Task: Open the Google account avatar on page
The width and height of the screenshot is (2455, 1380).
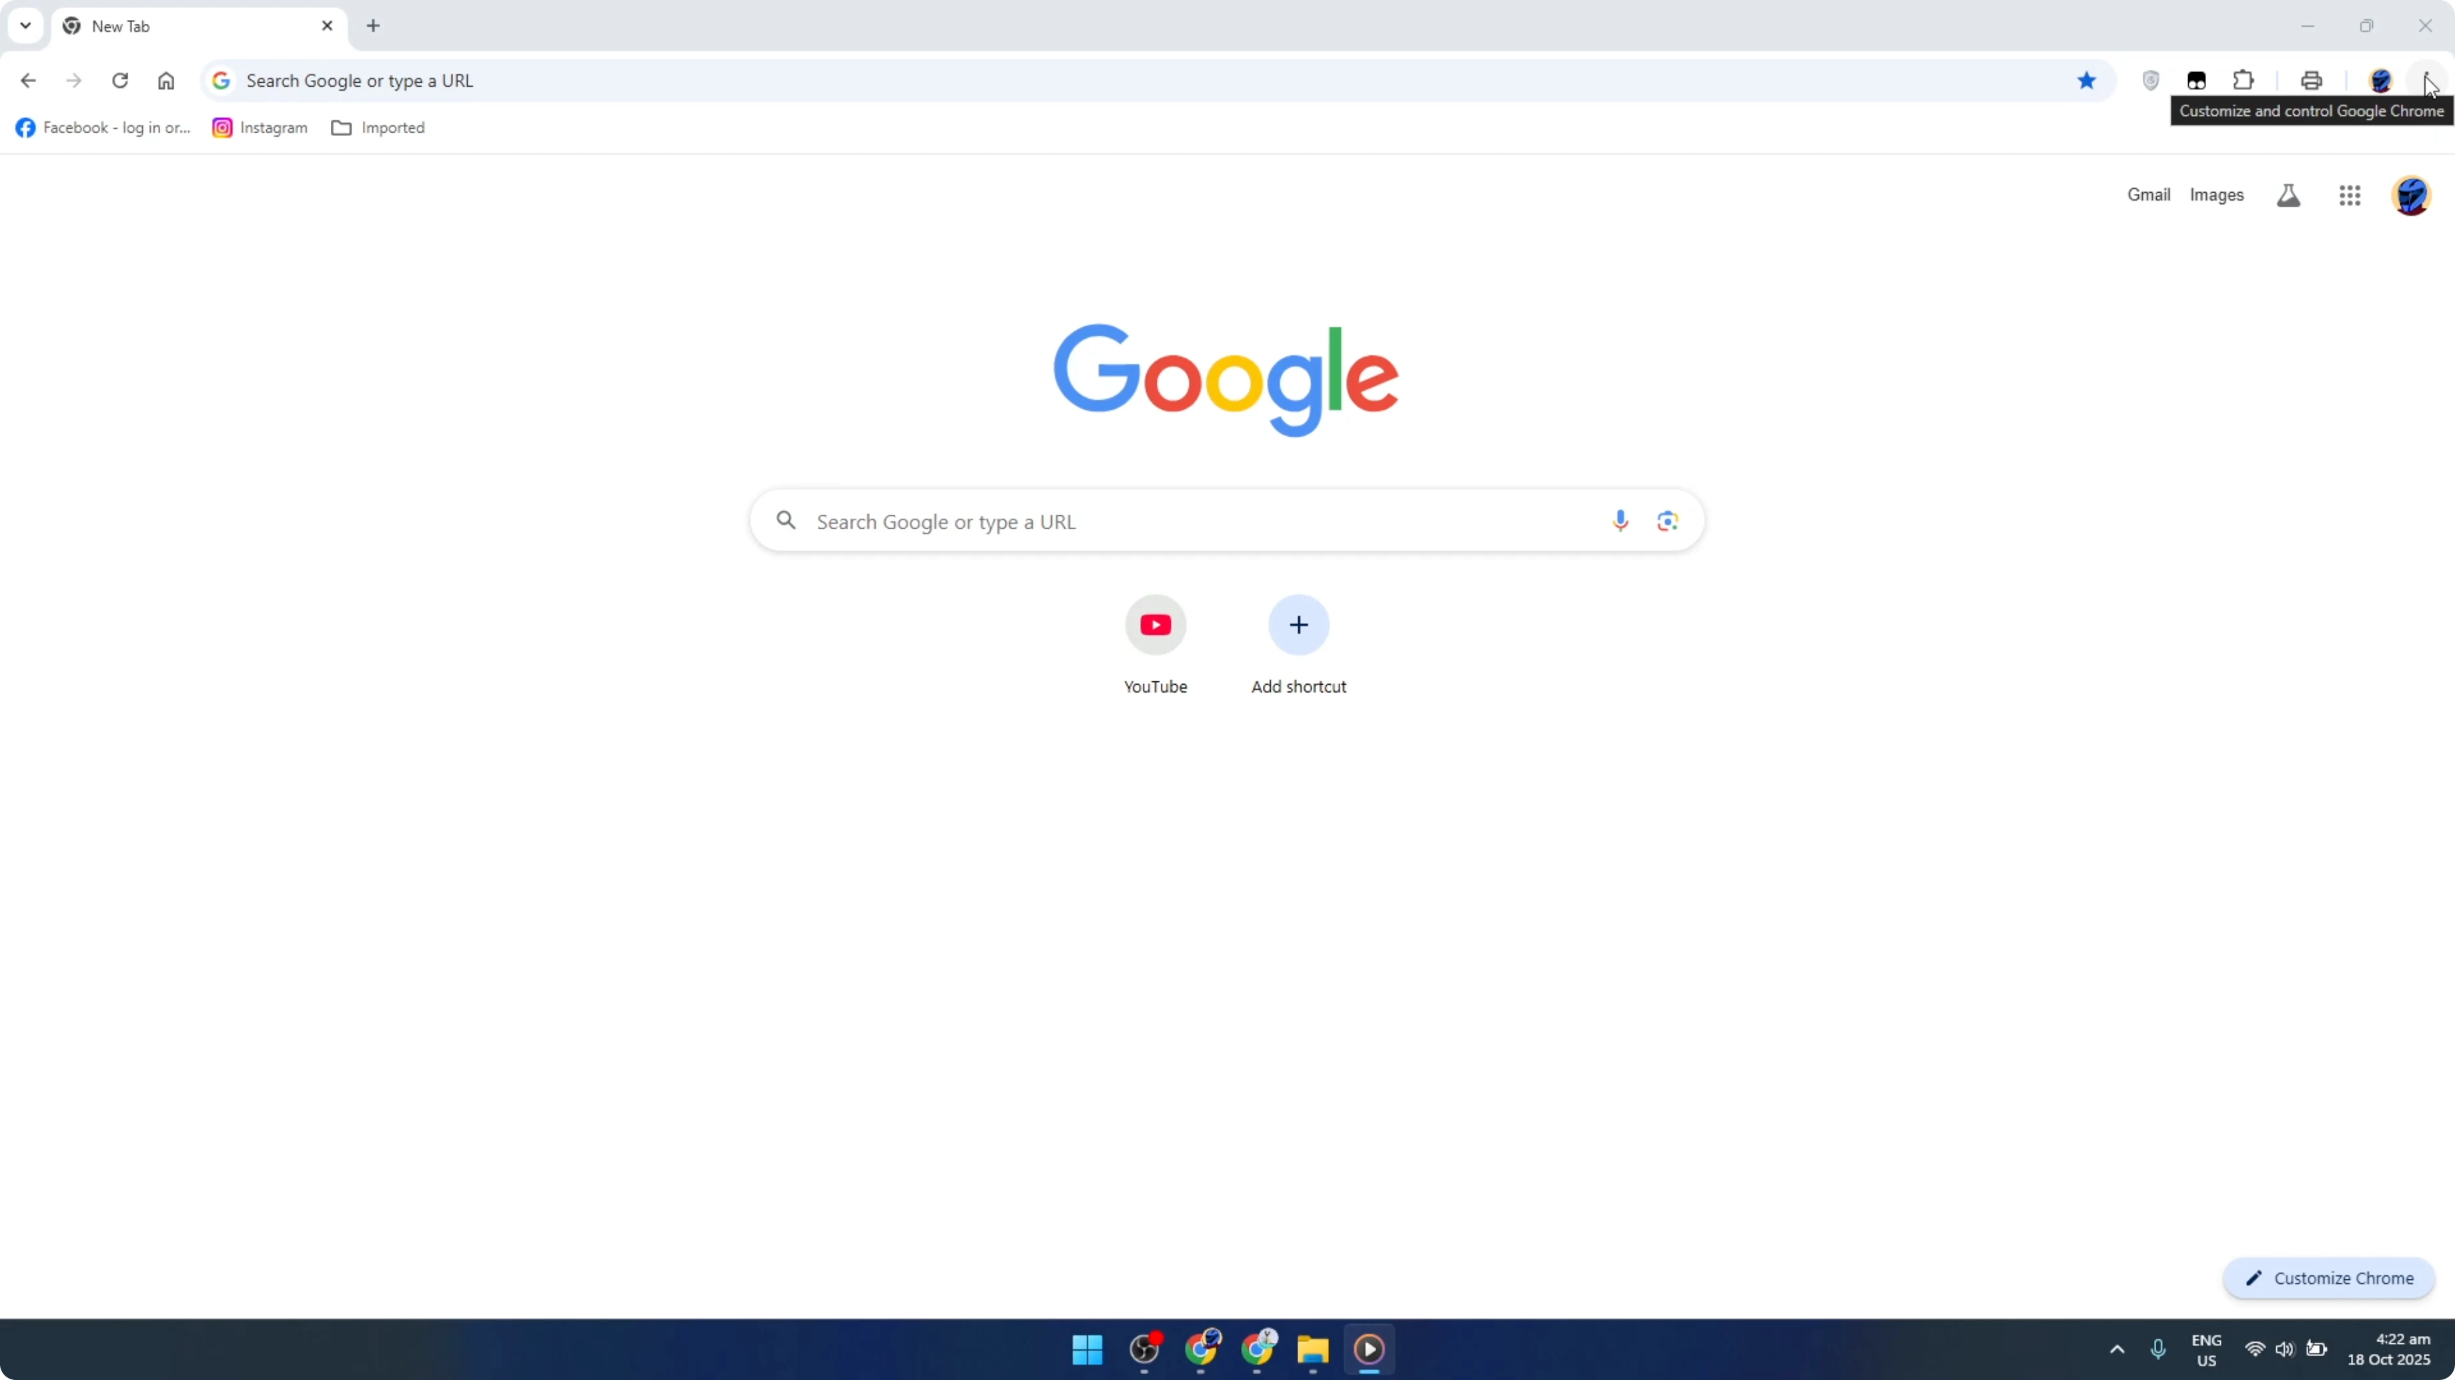Action: [2411, 195]
